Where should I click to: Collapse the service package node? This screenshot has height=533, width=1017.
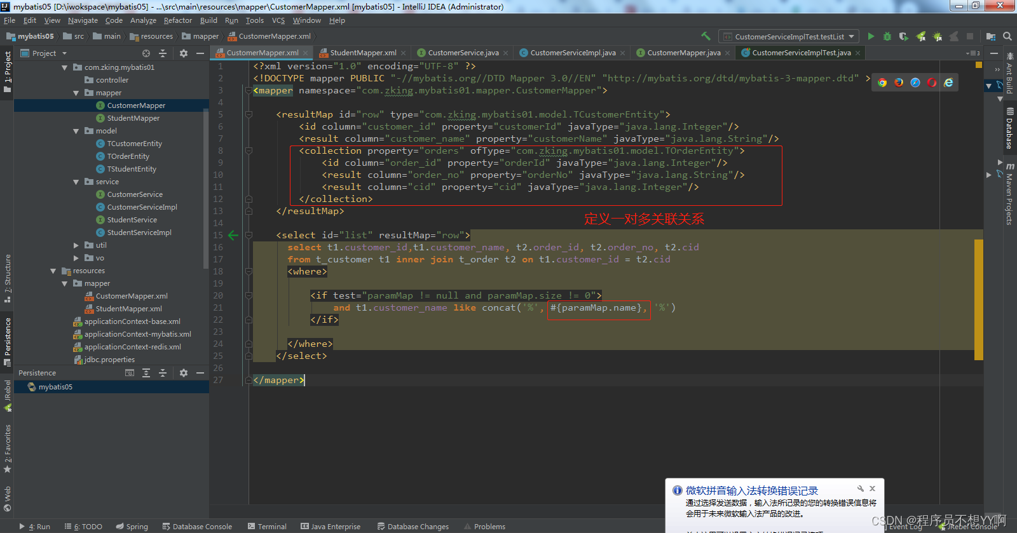[x=76, y=182]
